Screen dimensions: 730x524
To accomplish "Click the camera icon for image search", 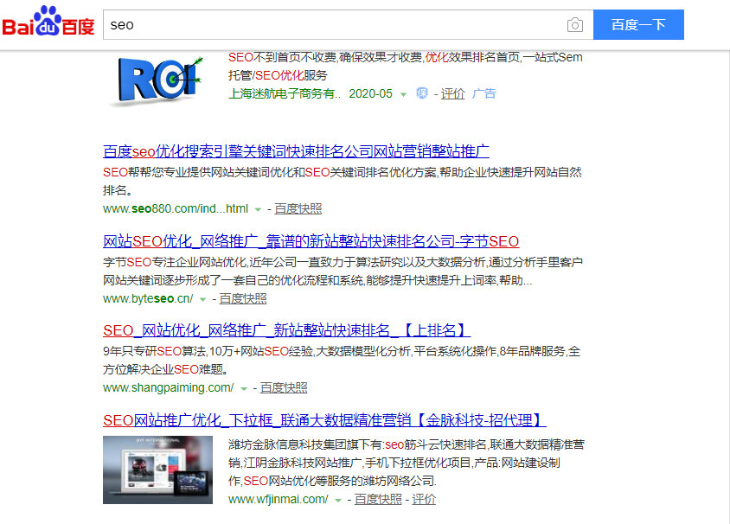I will pyautogui.click(x=575, y=25).
